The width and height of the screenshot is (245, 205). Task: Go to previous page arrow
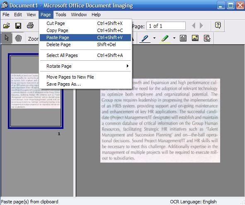[194, 25]
